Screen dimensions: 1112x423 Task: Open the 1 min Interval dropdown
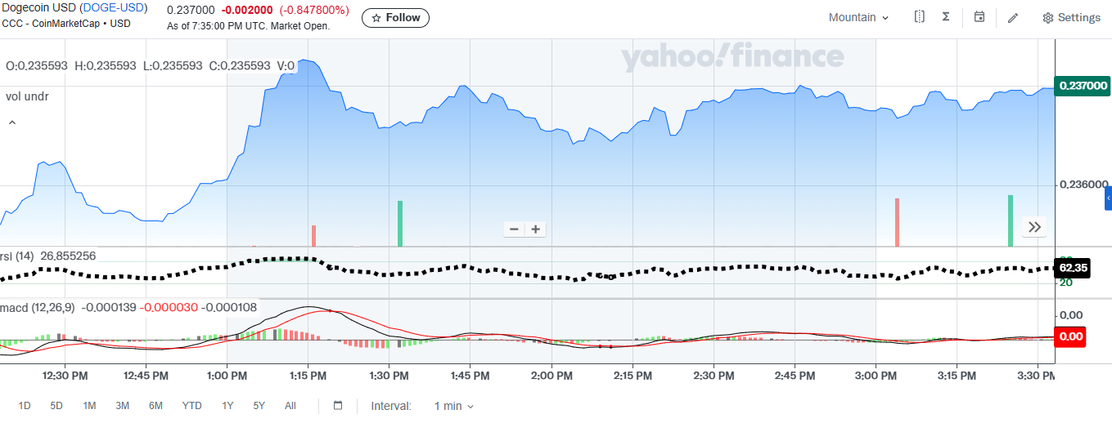tap(453, 406)
